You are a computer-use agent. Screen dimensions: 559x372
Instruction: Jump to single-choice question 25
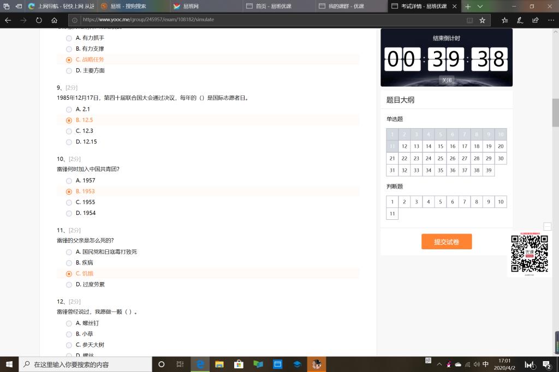pyautogui.click(x=440, y=158)
